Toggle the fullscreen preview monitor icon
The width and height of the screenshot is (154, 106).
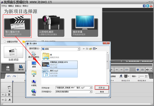tap(138, 69)
